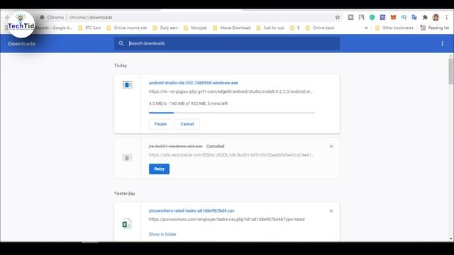Image resolution: width=454 pixels, height=255 pixels.
Task: Remove the canceled jre download from list
Action: point(331,147)
